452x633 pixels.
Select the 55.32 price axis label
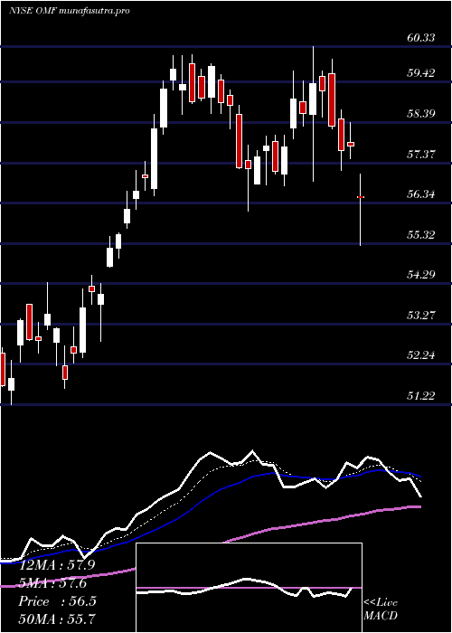pyautogui.click(x=420, y=234)
